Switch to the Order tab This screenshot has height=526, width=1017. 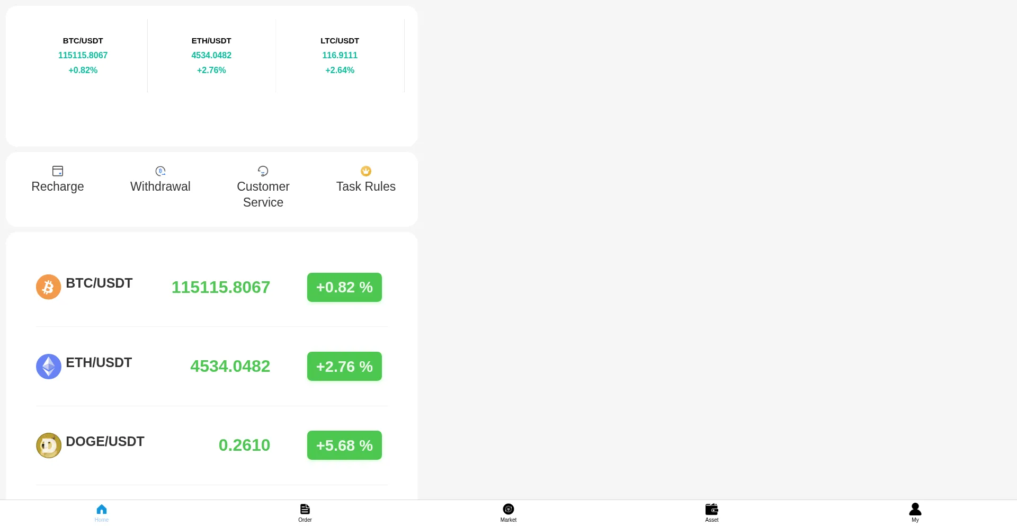pos(305,512)
